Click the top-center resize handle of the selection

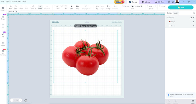click(86, 30)
